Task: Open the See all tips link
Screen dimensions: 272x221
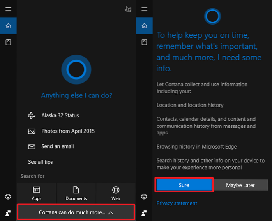Action: [x=40, y=162]
